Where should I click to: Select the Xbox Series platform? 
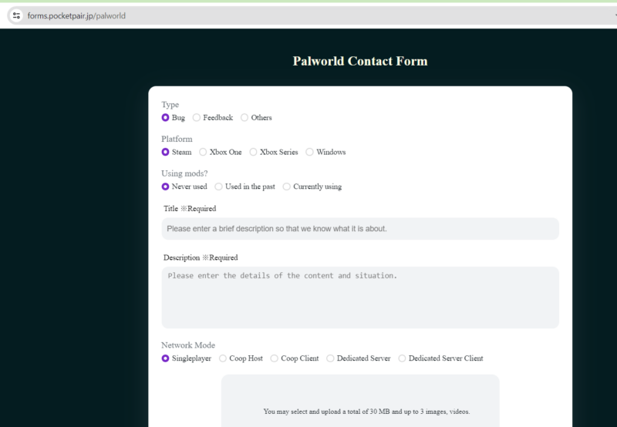pyautogui.click(x=254, y=153)
